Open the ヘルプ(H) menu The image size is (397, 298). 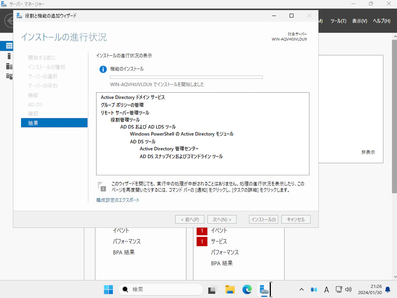point(381,21)
